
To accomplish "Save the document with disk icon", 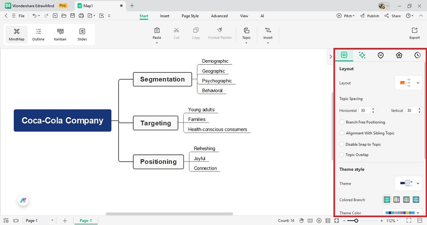I will pos(72,16).
